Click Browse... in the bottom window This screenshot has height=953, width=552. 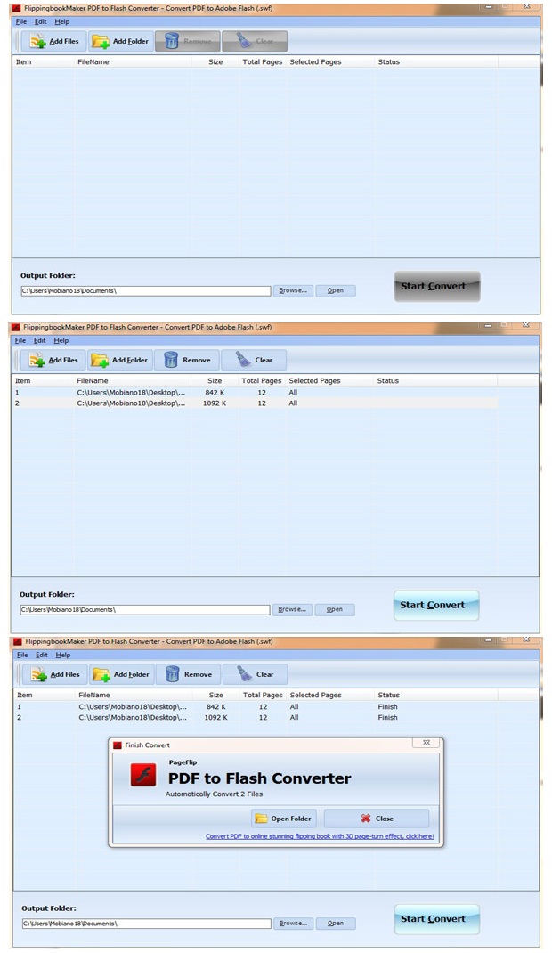[294, 924]
